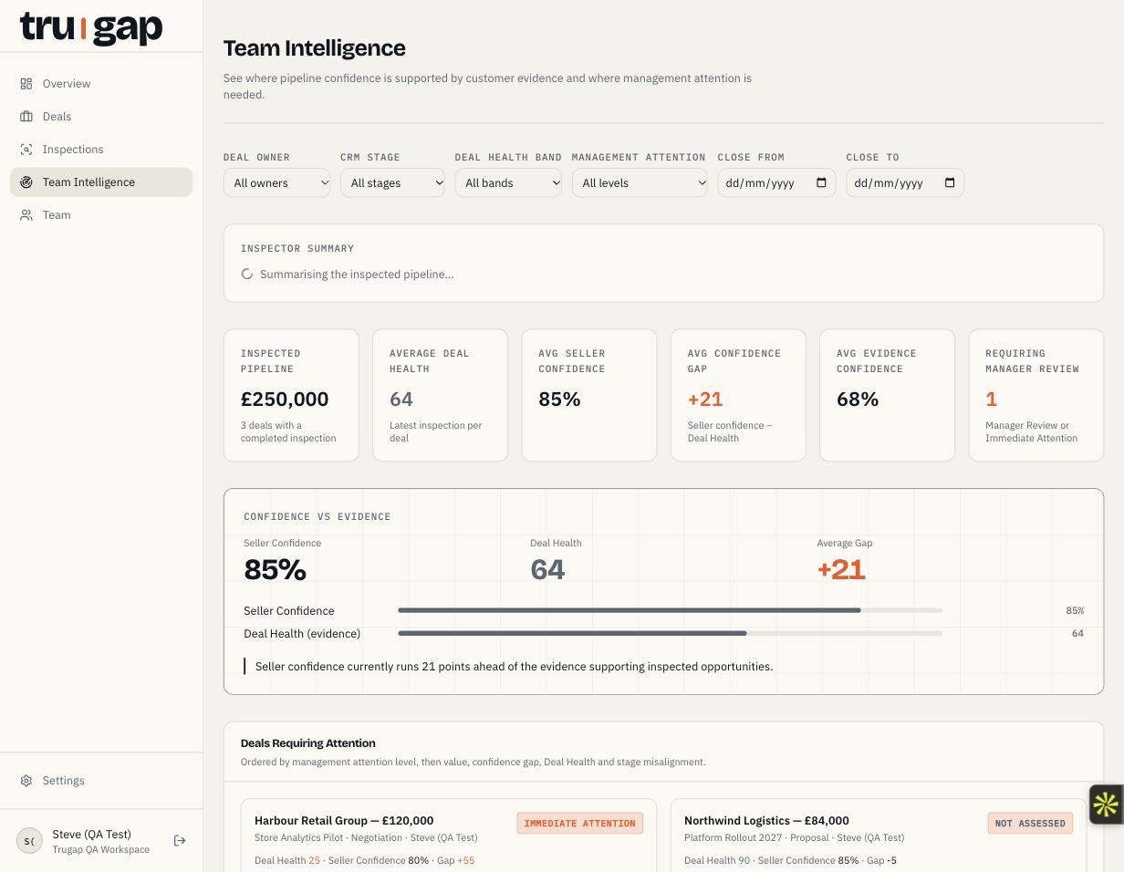Open the Overview page
Image resolution: width=1124 pixels, height=872 pixels.
coord(101,84)
